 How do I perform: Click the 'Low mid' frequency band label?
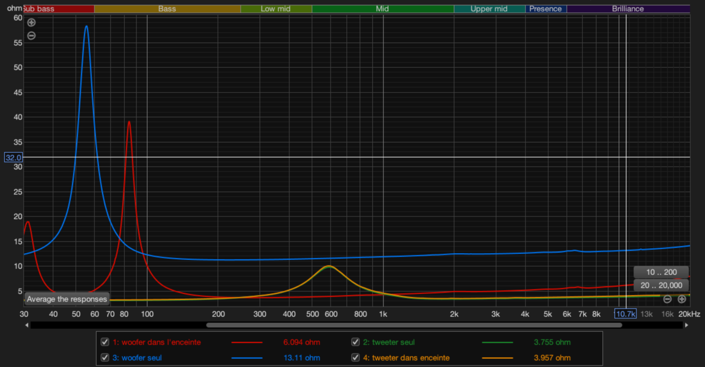point(275,9)
